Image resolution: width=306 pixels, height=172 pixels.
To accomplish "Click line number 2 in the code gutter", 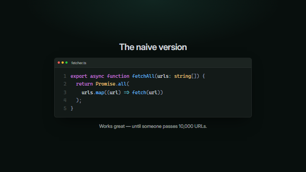I will coord(65,84).
